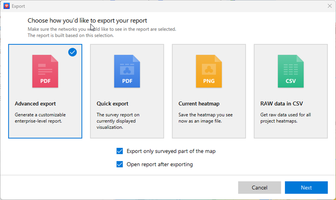Select the orange PNG Current heatmap icon

click(x=209, y=71)
